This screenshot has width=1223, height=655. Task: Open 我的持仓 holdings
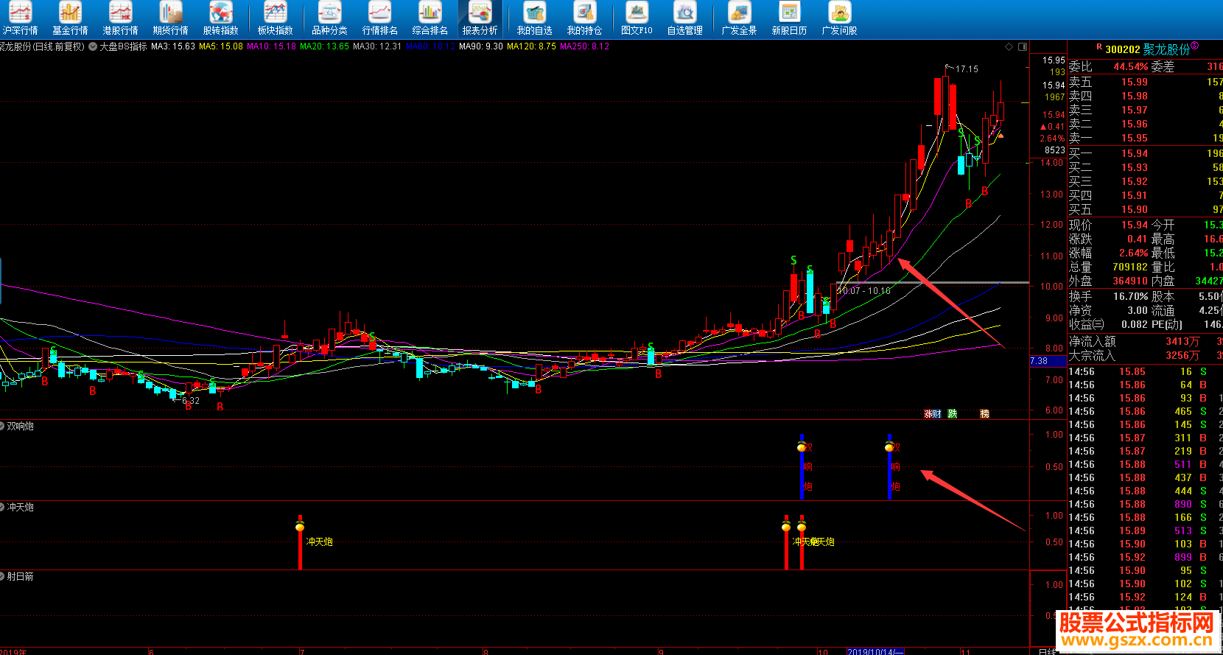click(584, 19)
